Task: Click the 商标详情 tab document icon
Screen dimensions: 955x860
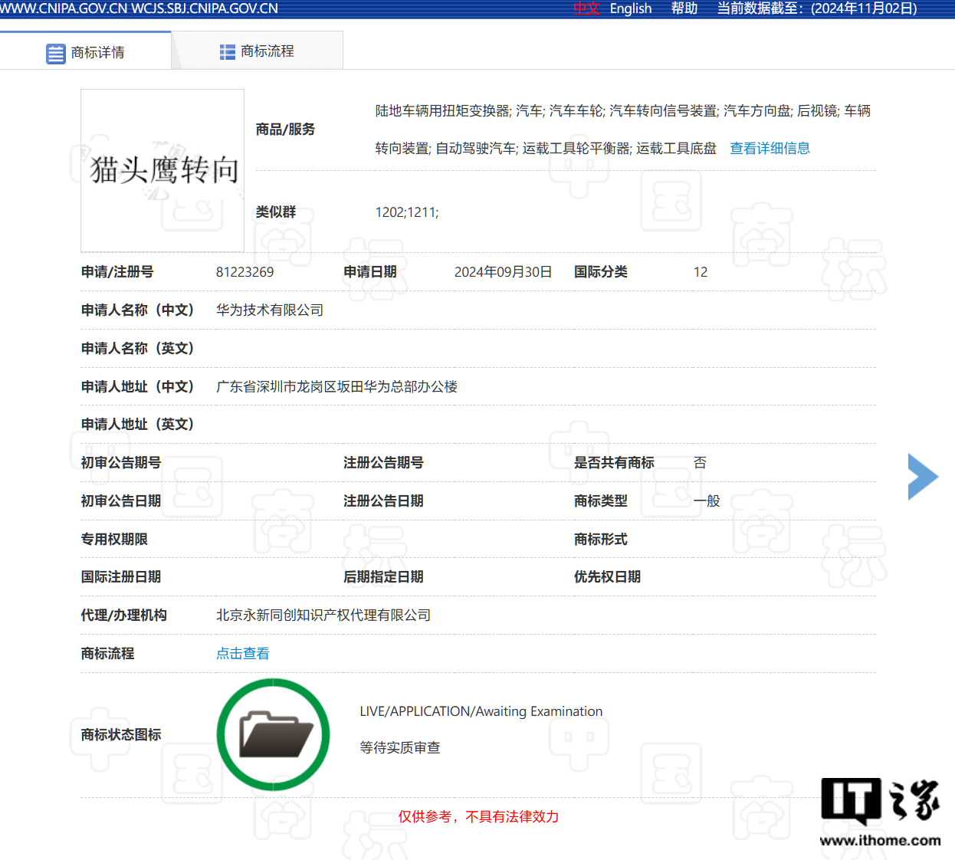Action: (x=56, y=54)
